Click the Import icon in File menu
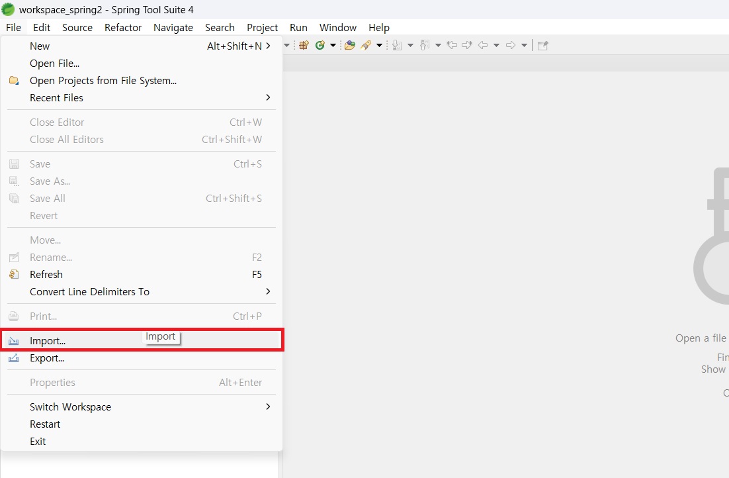 click(x=14, y=341)
